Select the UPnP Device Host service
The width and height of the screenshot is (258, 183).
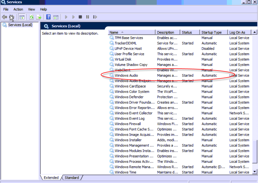[180, 49]
